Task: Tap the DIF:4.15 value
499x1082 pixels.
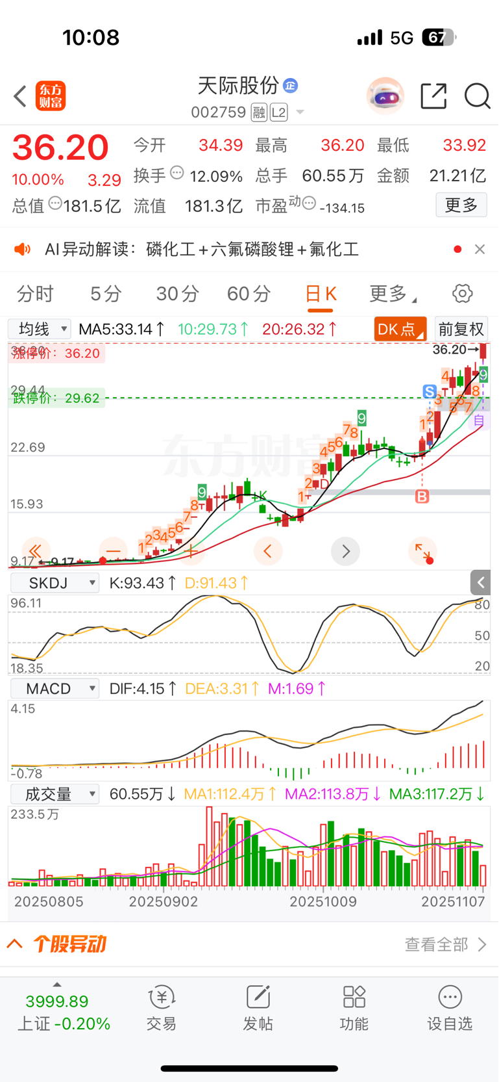Action: pyautogui.click(x=143, y=688)
